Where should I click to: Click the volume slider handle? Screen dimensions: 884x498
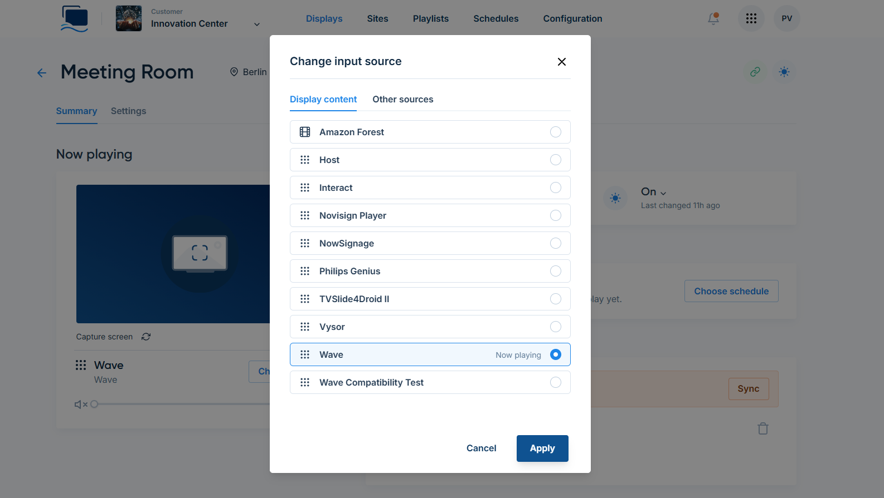click(x=95, y=405)
